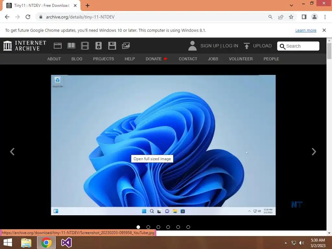332x249 pixels.
Task: Open the JOBS menu item
Action: click(213, 59)
